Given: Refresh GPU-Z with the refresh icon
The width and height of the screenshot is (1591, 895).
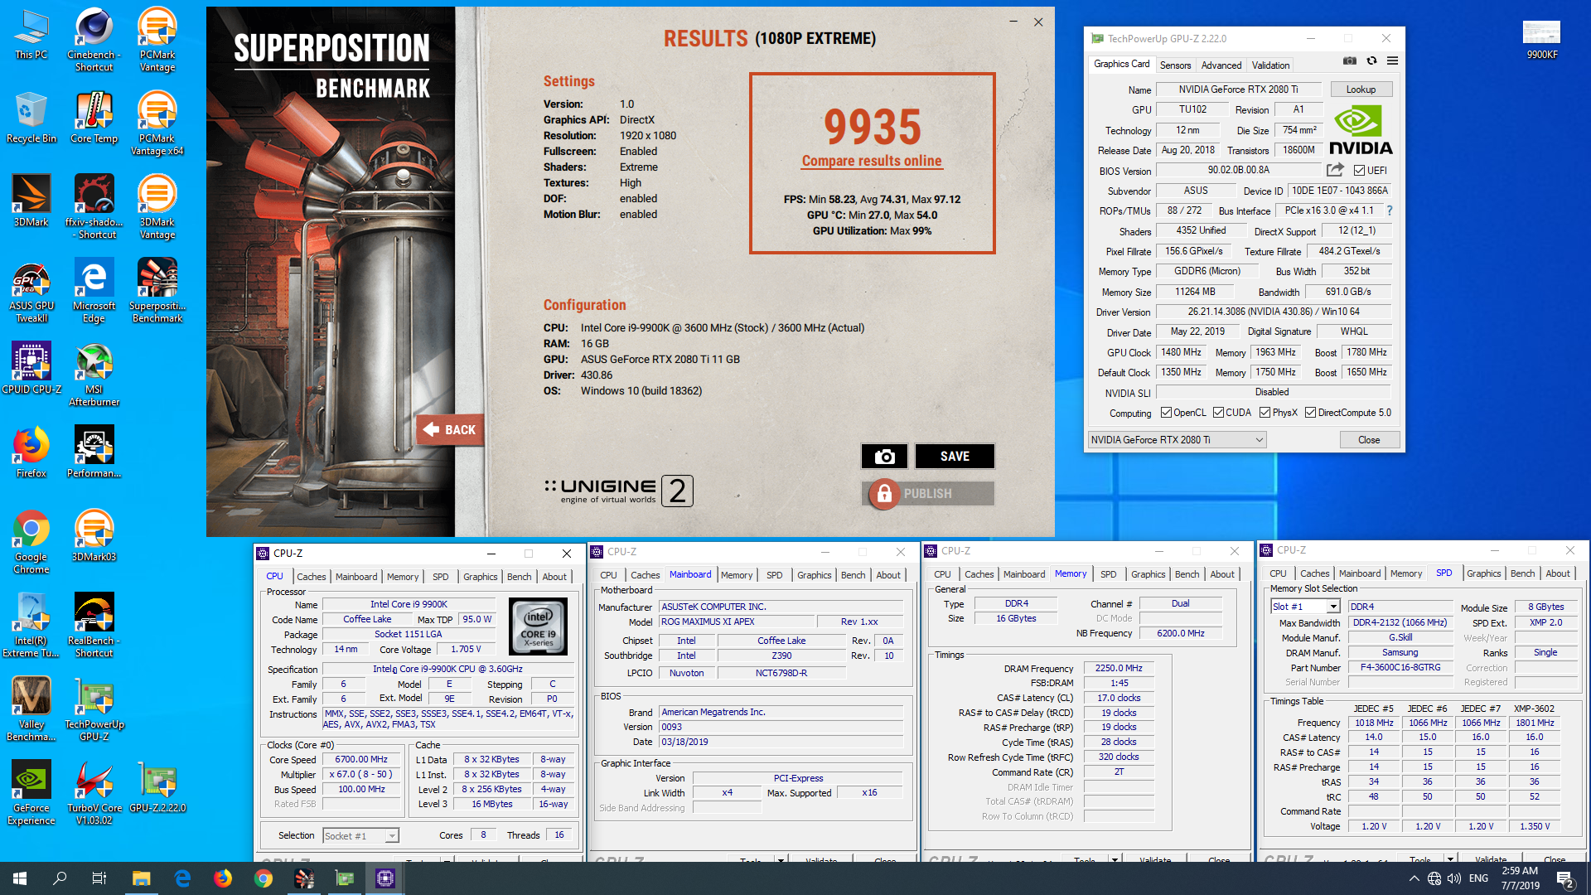Looking at the screenshot, I should [1371, 60].
